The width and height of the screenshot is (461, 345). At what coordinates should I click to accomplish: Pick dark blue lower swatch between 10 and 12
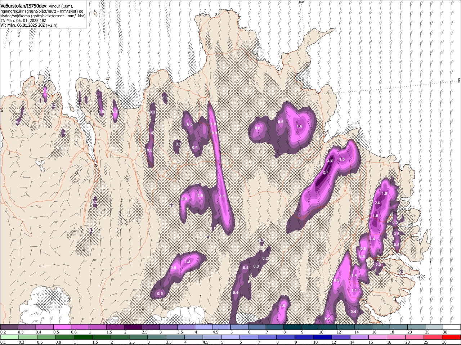pyautogui.click(x=323, y=337)
